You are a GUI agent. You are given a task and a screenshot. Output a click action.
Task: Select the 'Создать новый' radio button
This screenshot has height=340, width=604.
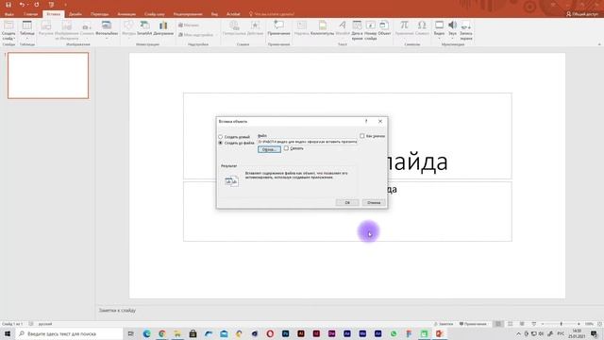(x=220, y=137)
